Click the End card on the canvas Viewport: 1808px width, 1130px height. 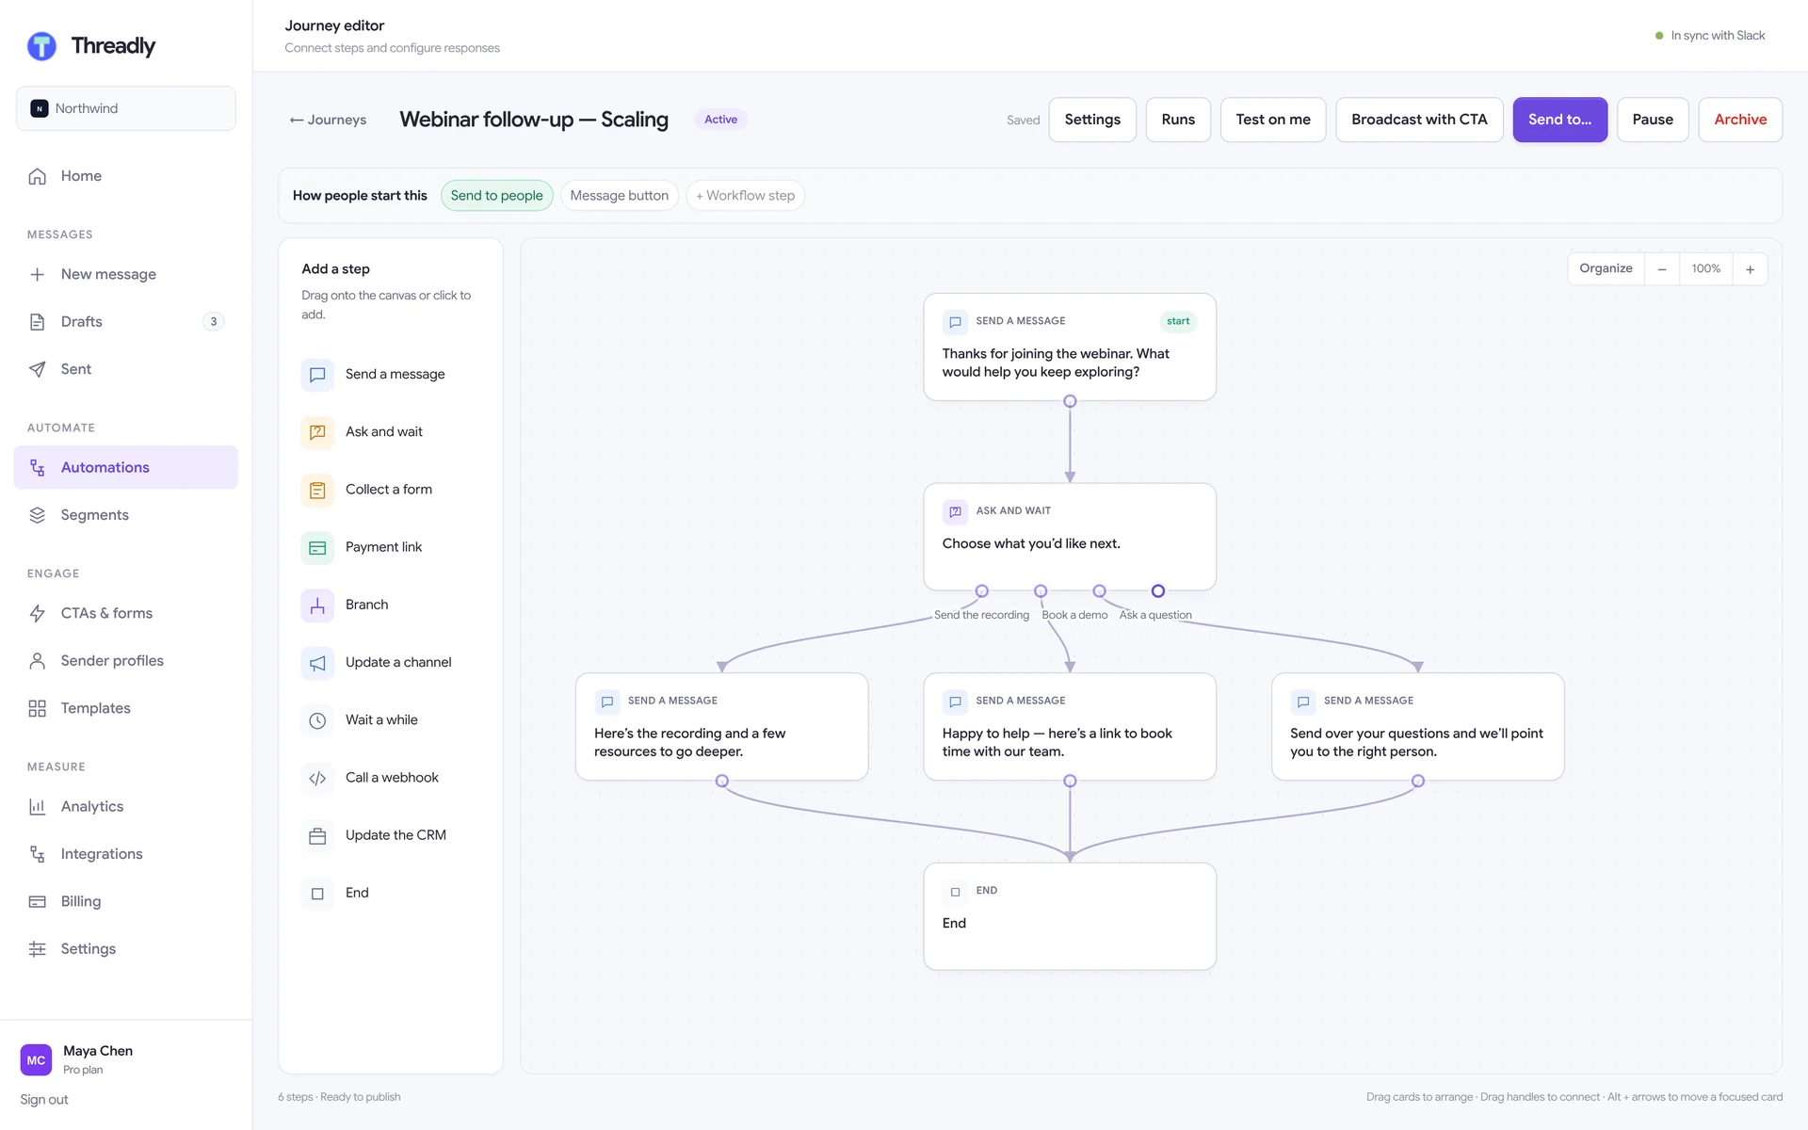coord(1070,916)
